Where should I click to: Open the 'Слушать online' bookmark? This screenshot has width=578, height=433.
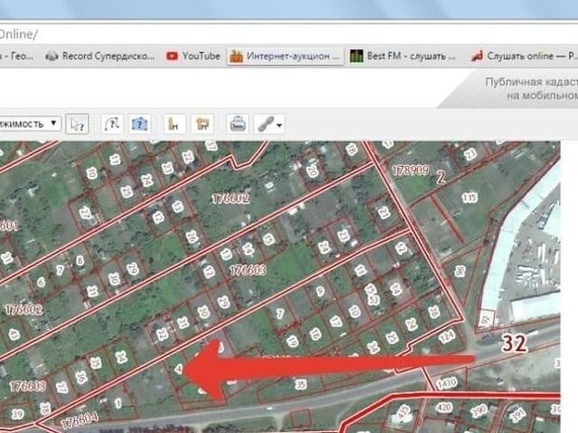(524, 56)
